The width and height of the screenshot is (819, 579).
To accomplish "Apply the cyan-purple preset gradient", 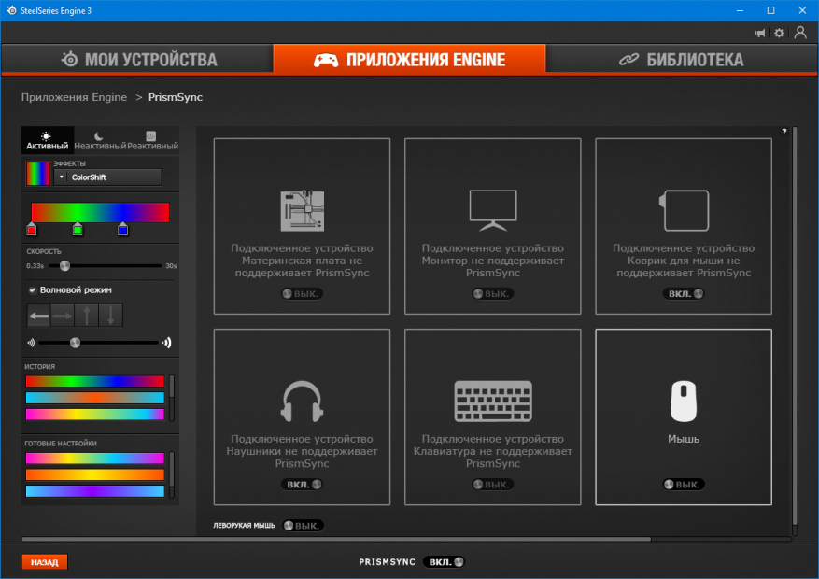I will pyautogui.click(x=95, y=491).
